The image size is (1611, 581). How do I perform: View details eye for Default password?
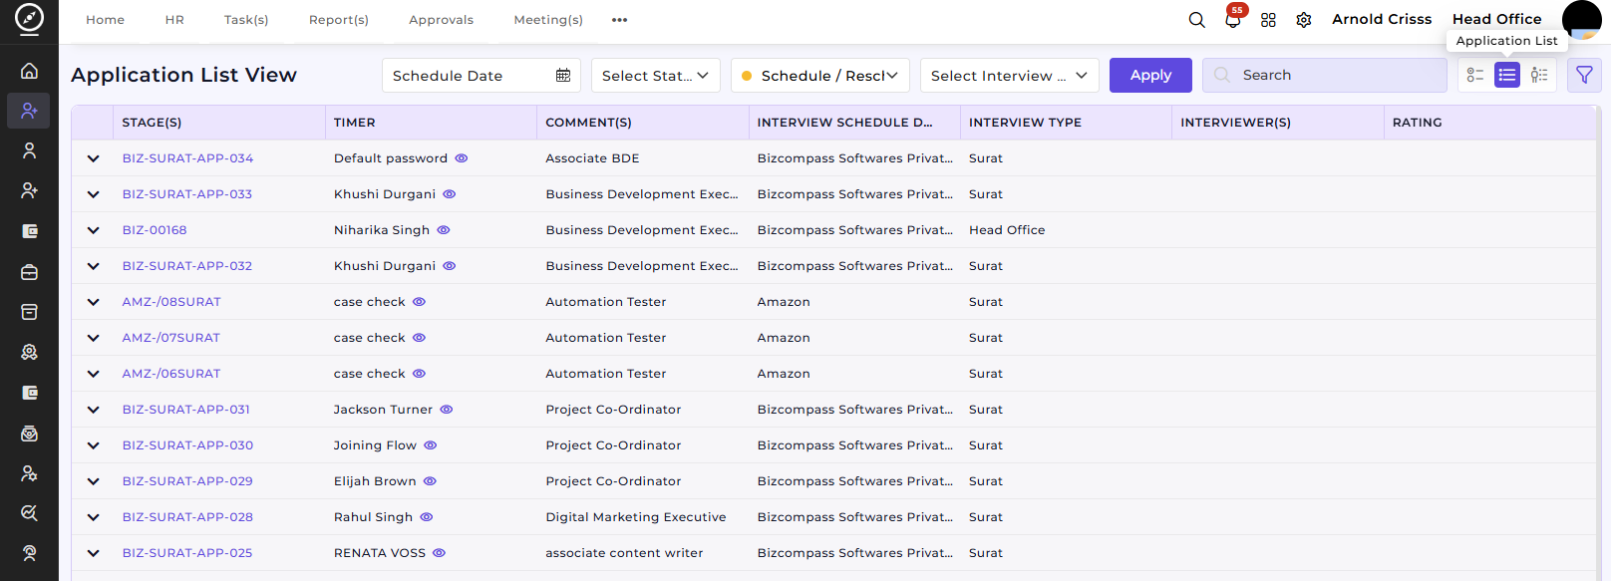tap(462, 158)
